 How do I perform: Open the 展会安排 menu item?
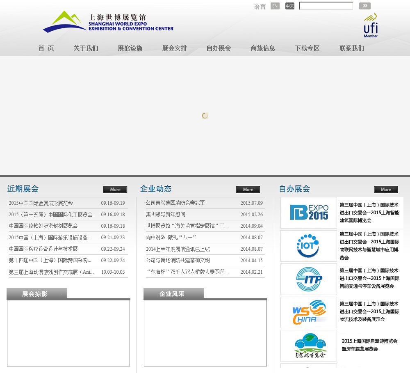pyautogui.click(x=174, y=48)
